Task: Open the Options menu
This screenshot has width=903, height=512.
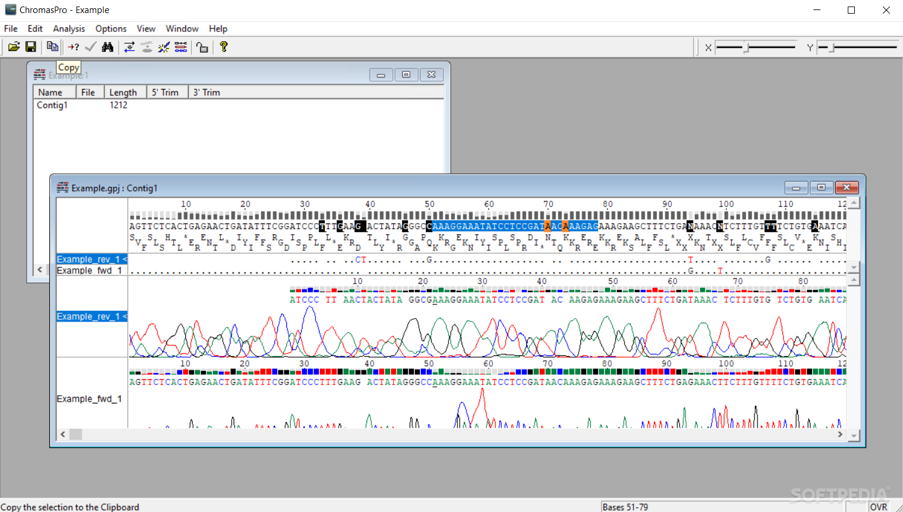Action: [x=111, y=28]
